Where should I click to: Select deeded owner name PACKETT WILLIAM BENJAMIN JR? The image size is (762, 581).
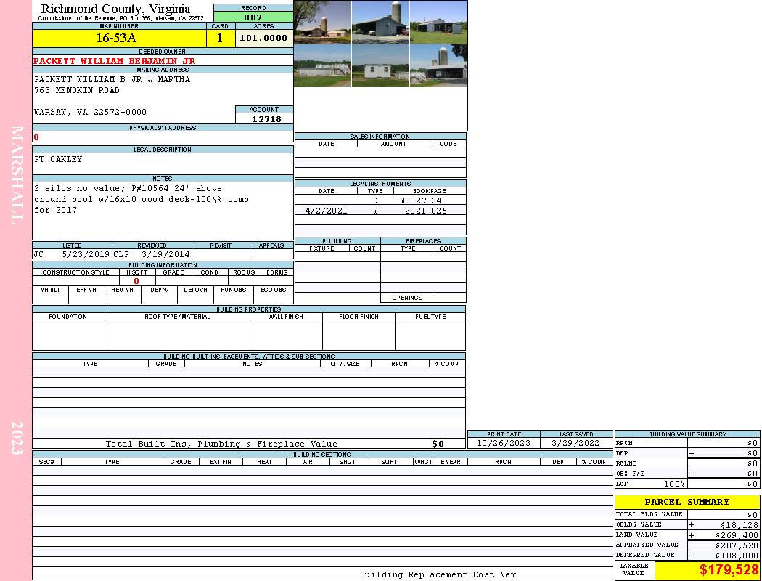(x=115, y=61)
